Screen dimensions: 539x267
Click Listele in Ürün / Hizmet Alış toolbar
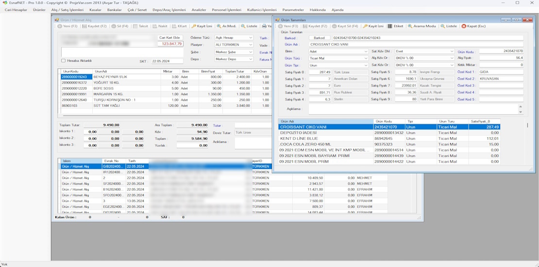pos(249,26)
